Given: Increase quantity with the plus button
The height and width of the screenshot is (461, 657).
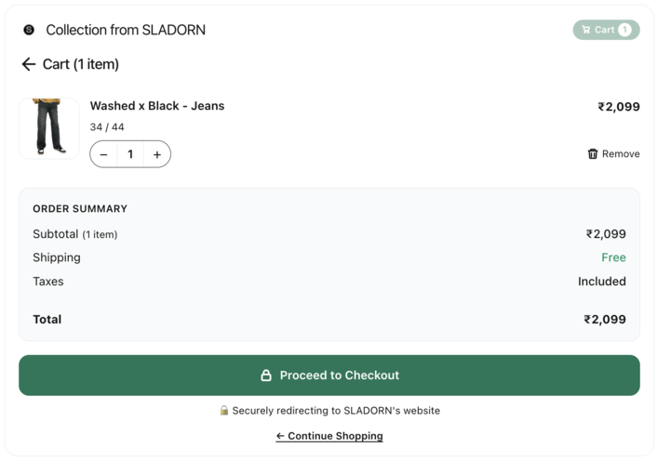Looking at the screenshot, I should click(157, 154).
